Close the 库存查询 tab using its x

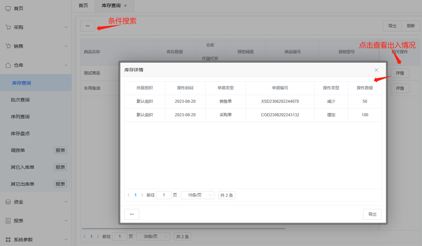click(125, 6)
